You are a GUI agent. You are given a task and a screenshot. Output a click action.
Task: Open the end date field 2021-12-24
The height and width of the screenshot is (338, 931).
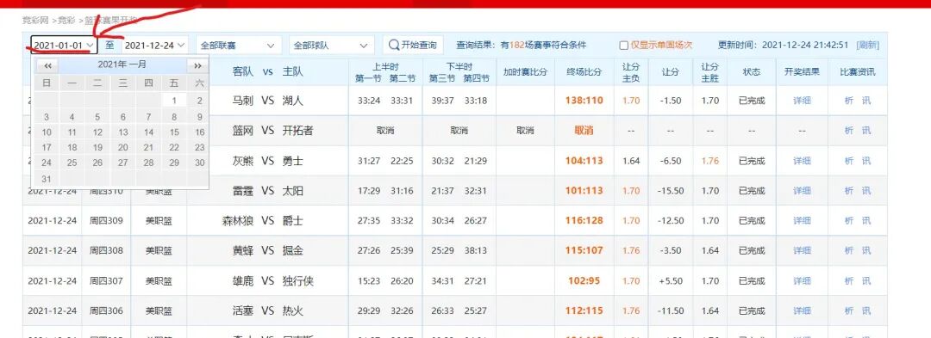pos(155,45)
